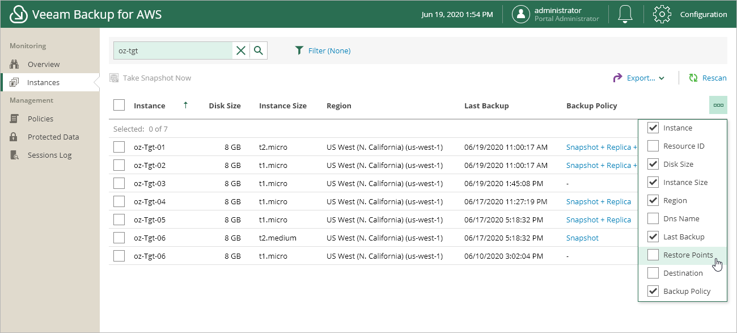Click the Rescan refresh icon
The height and width of the screenshot is (333, 737).
[693, 78]
